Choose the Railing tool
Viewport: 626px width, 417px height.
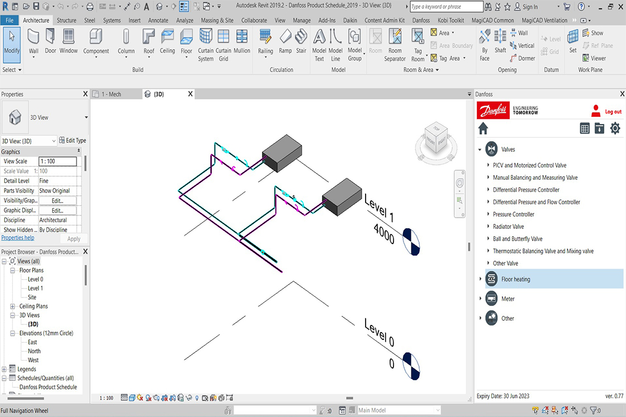pyautogui.click(x=265, y=41)
